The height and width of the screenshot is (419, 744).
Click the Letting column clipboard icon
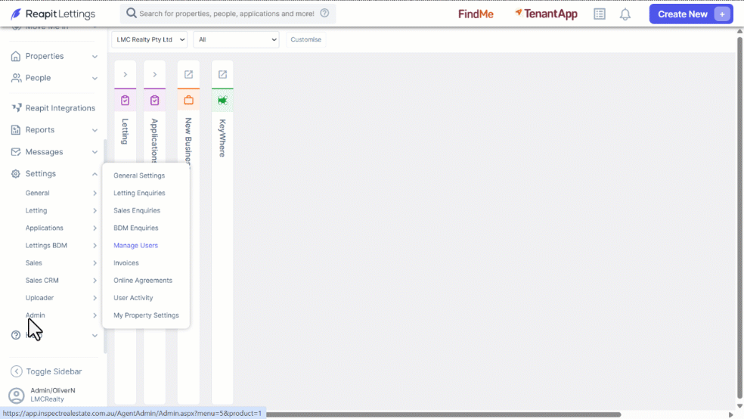[x=125, y=100]
